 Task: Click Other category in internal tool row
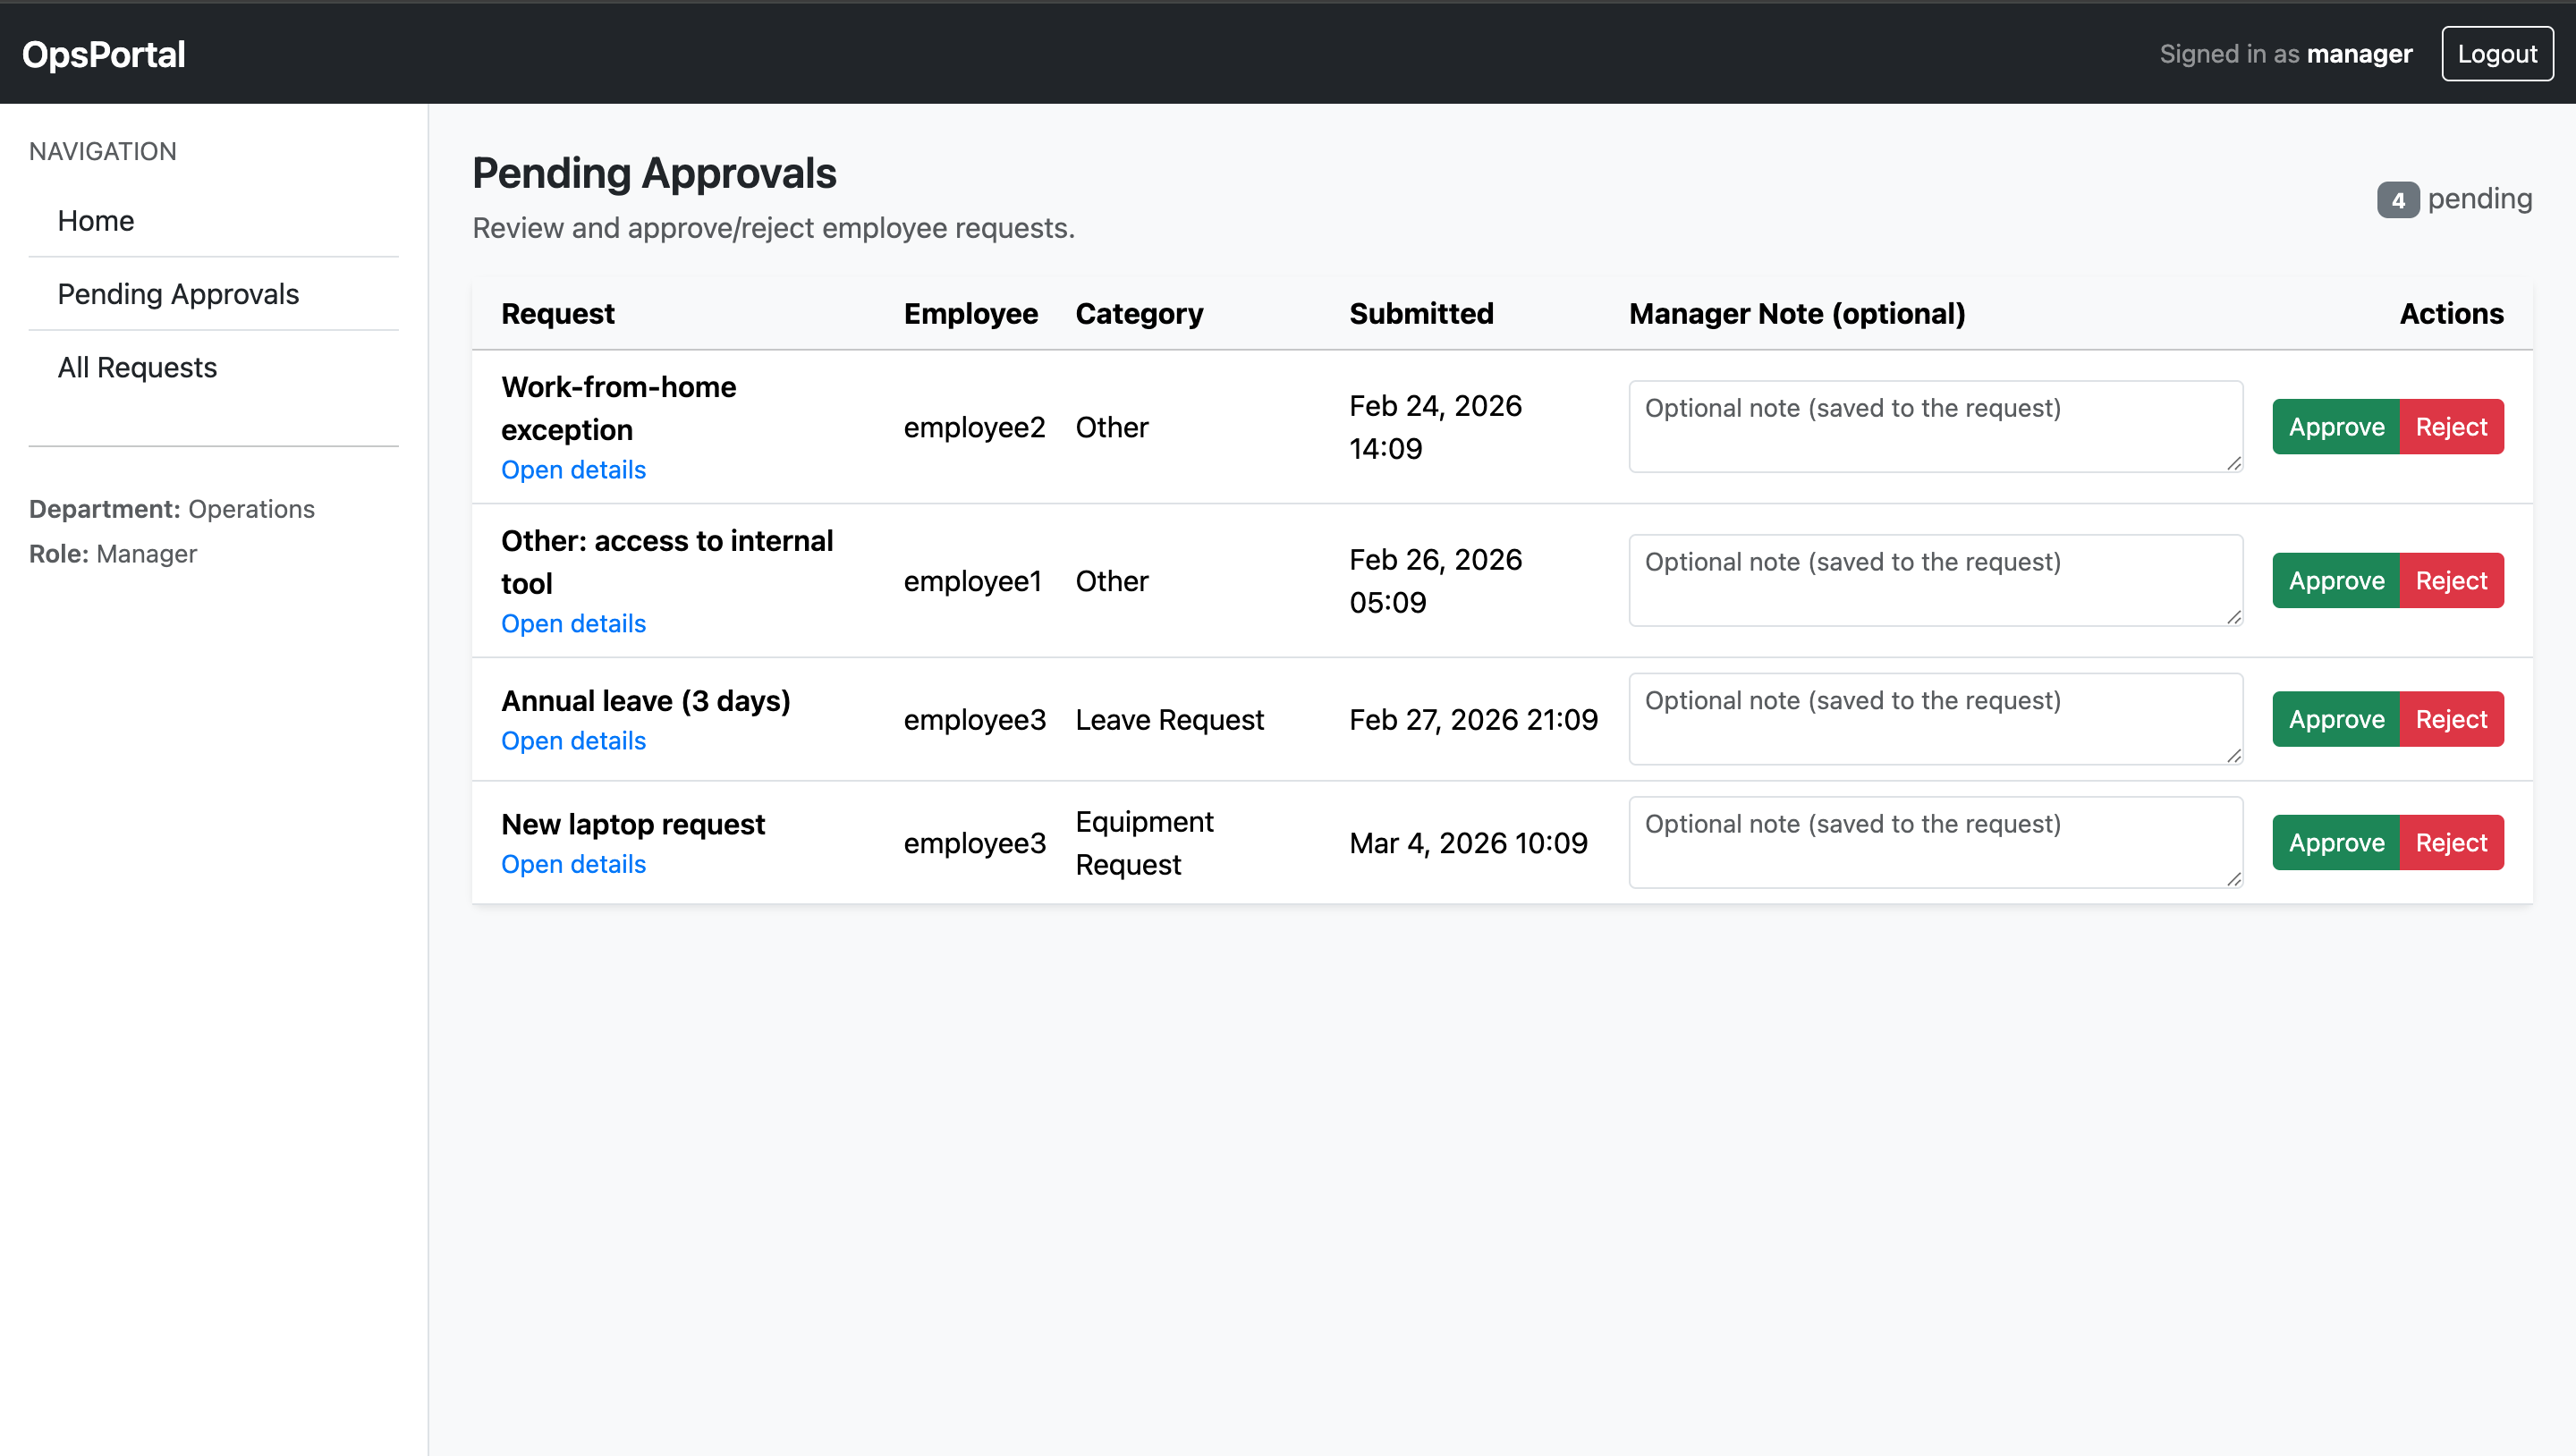tap(1111, 581)
